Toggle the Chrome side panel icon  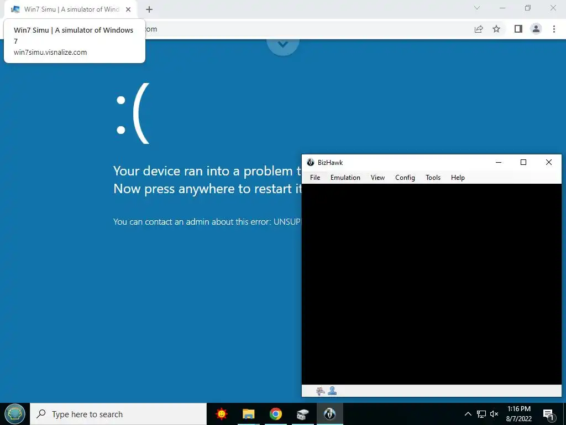point(518,29)
